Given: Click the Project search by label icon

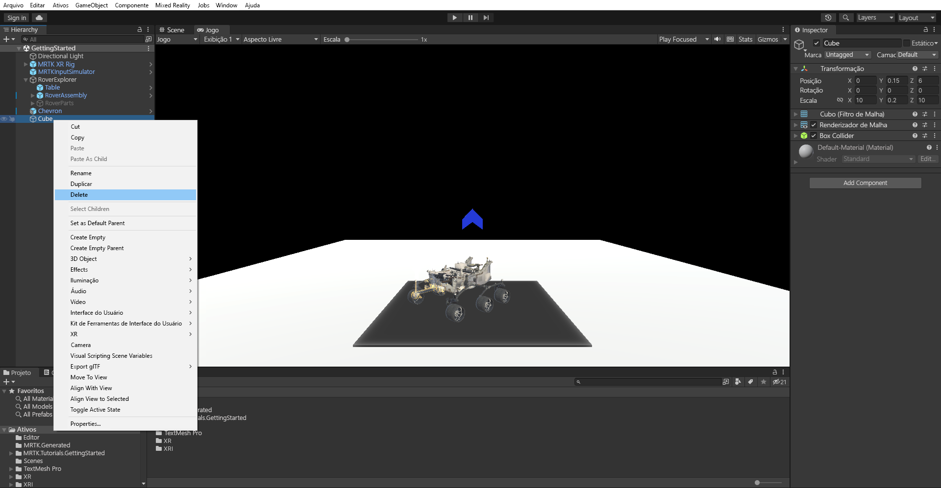Looking at the screenshot, I should [x=751, y=382].
